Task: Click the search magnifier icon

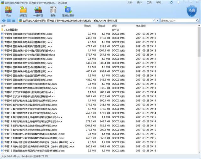Action: click(197, 20)
